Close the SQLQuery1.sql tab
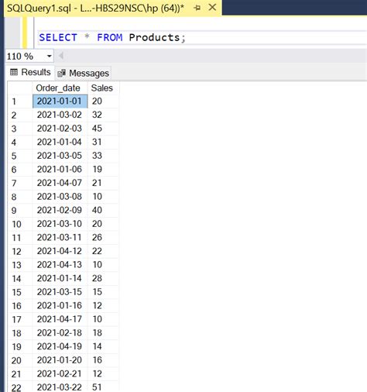The height and width of the screenshot is (392, 367). tap(212, 8)
